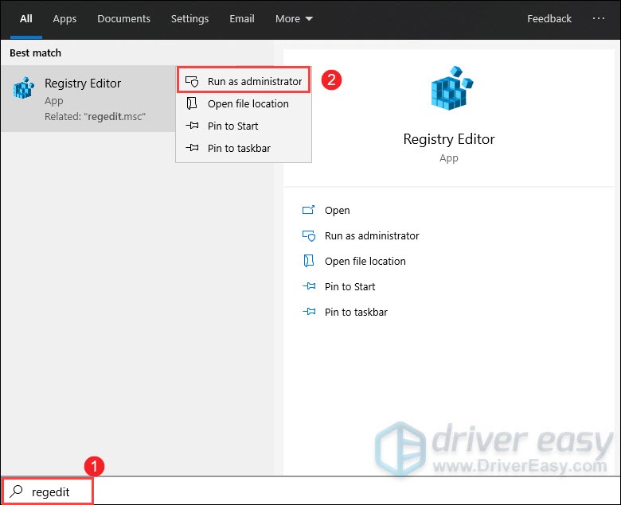Choose Run as administrator in context menu
Image resolution: width=621 pixels, height=505 pixels.
pos(244,81)
